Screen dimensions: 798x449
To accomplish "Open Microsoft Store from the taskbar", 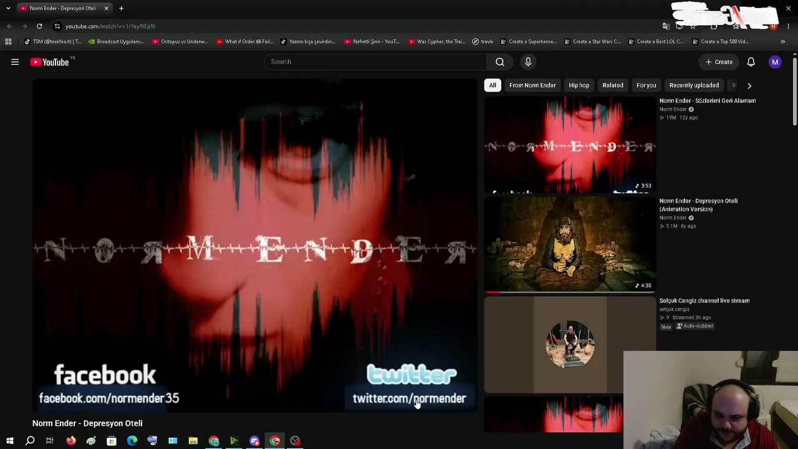I will coord(112,441).
